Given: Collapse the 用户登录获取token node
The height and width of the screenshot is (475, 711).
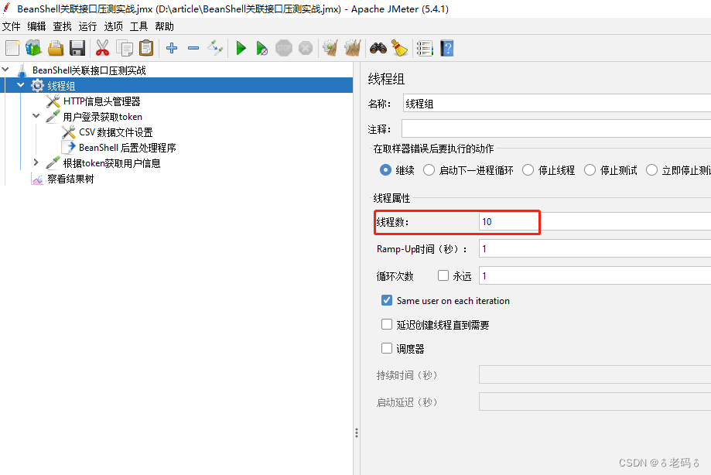Looking at the screenshot, I should pos(36,116).
